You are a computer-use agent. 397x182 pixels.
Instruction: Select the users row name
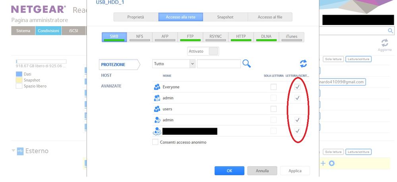tap(167, 109)
